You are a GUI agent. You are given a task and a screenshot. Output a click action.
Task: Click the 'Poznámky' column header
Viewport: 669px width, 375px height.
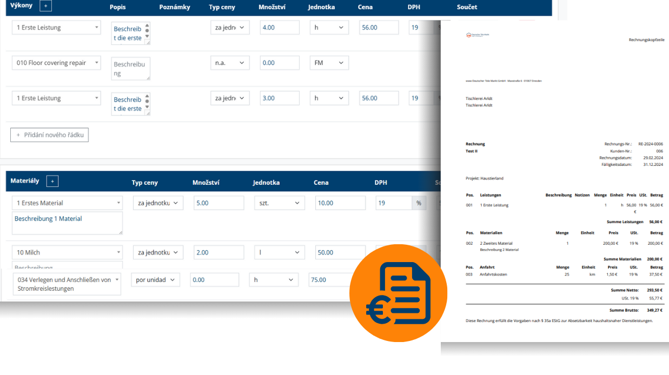coord(175,7)
